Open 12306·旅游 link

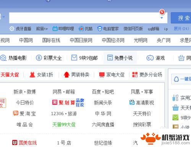tap(64, 114)
